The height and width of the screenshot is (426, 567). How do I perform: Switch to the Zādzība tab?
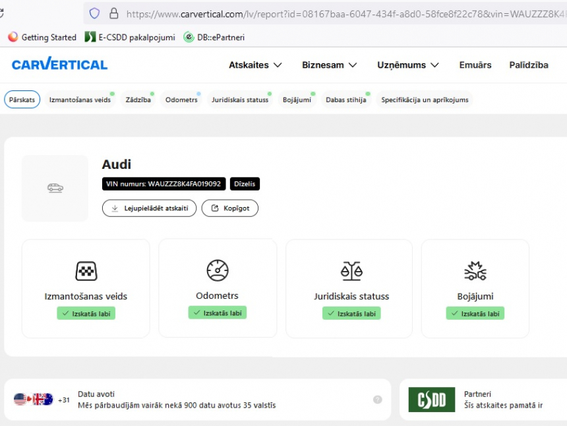tap(138, 100)
